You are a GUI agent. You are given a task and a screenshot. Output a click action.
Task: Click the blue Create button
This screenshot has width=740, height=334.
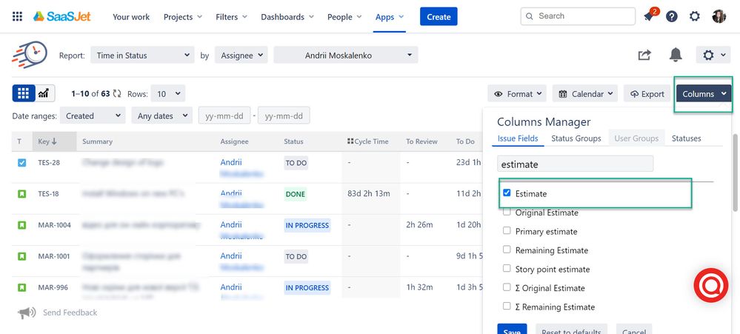click(x=439, y=16)
